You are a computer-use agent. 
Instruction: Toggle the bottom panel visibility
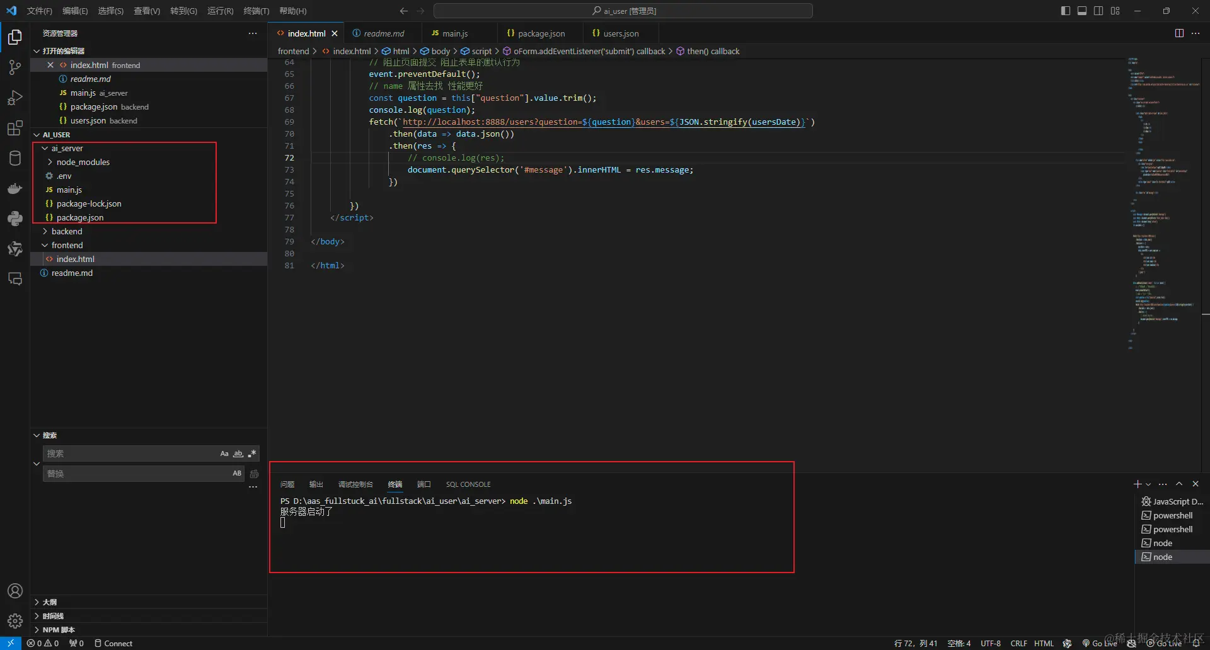1082,11
